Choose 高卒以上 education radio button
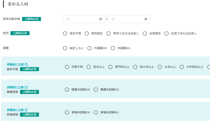Image resolution: width=210 pixels, height=121 pixels. click(89, 67)
